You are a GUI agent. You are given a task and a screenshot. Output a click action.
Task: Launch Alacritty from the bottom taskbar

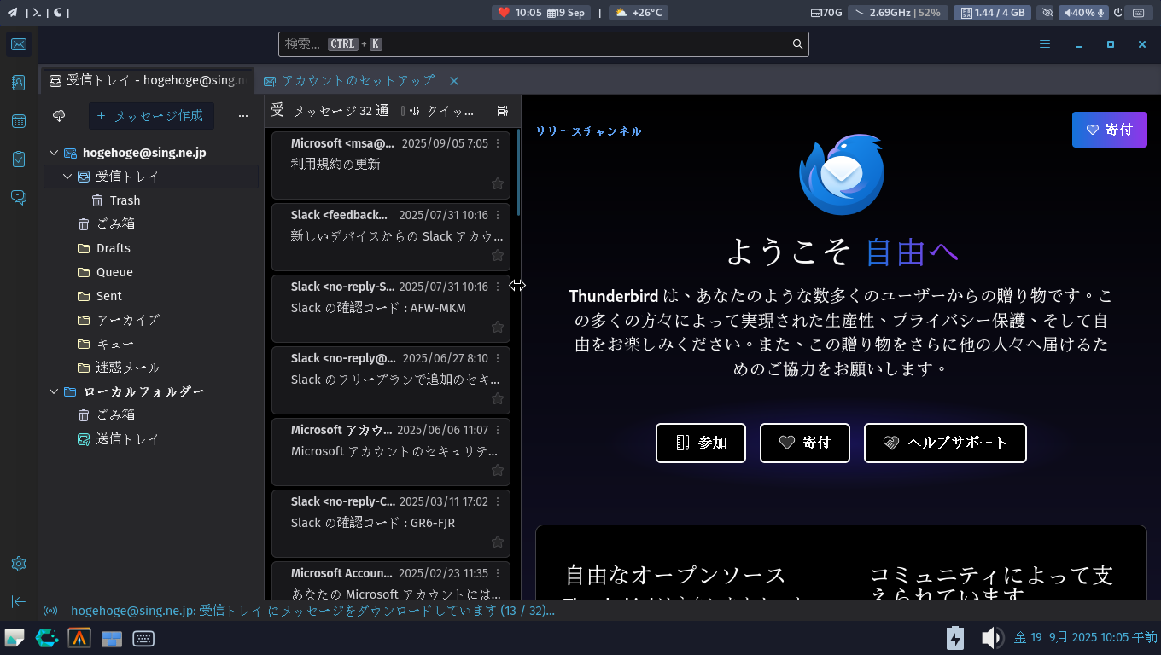pos(79,637)
